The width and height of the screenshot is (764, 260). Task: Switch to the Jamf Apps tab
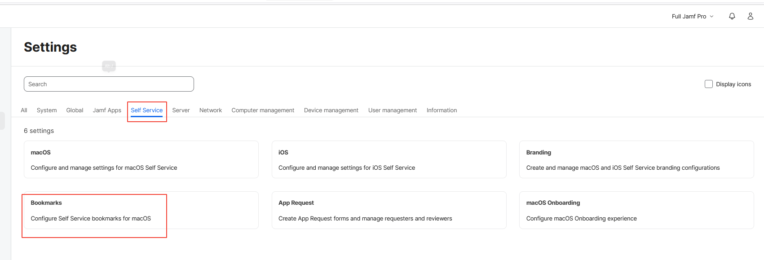point(107,110)
